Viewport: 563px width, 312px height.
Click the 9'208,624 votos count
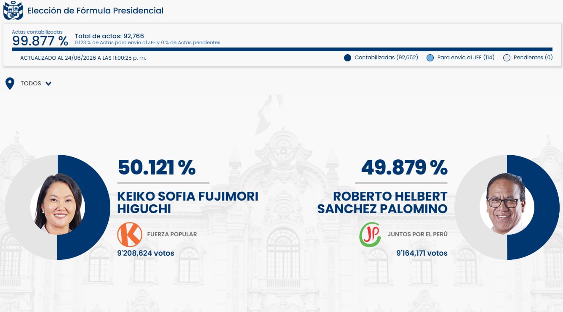click(x=145, y=253)
